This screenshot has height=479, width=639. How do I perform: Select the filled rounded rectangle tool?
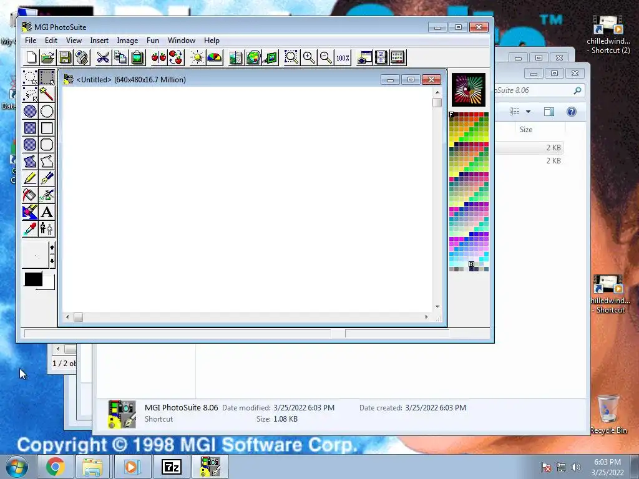(30, 145)
